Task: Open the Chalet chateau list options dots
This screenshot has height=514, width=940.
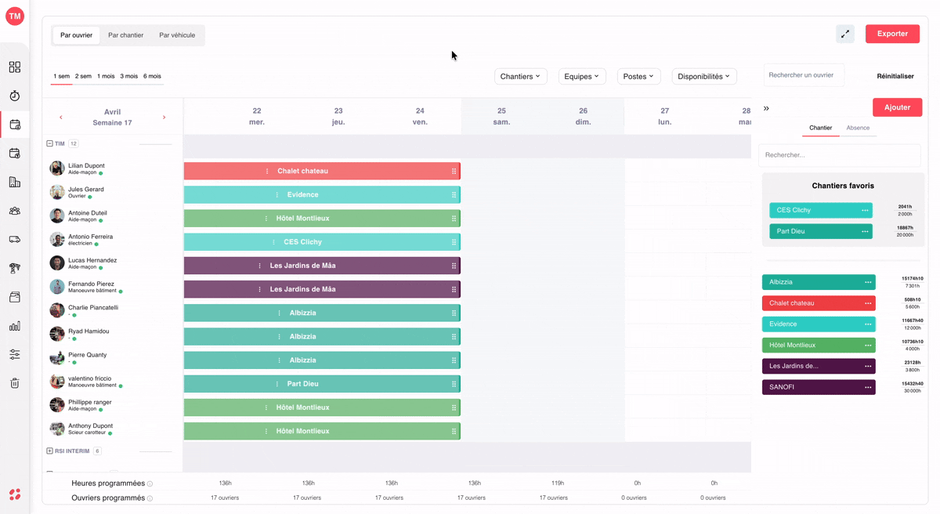Action: click(x=868, y=303)
